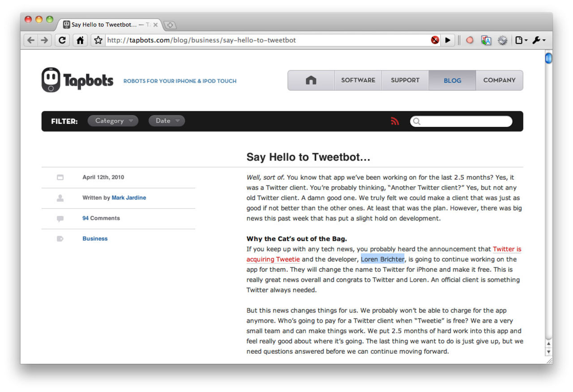Click the home icon in site navigation
The image size is (573, 392).
[x=311, y=80]
